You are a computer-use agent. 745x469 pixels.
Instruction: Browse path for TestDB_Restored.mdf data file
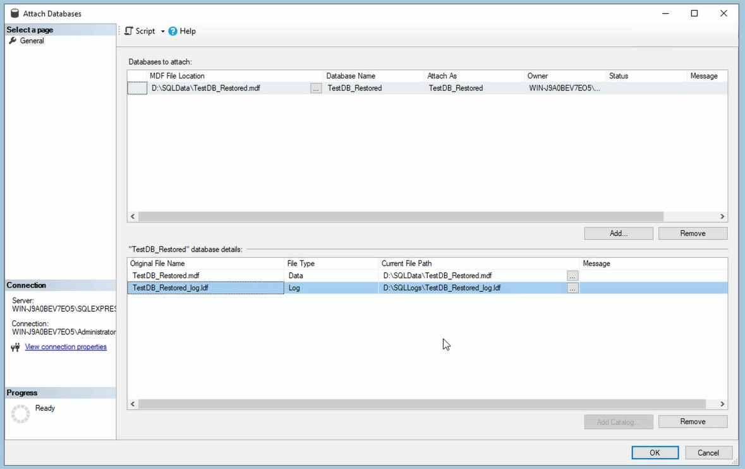pos(572,276)
